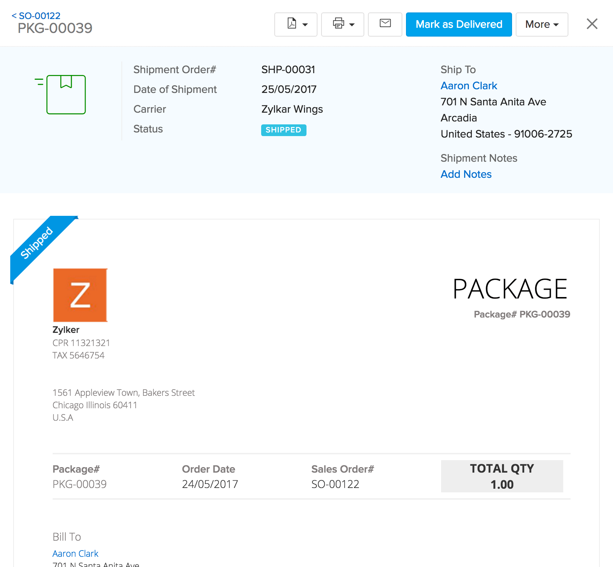The image size is (613, 567).
Task: Open the print options dropdown arrow
Action: tap(351, 25)
